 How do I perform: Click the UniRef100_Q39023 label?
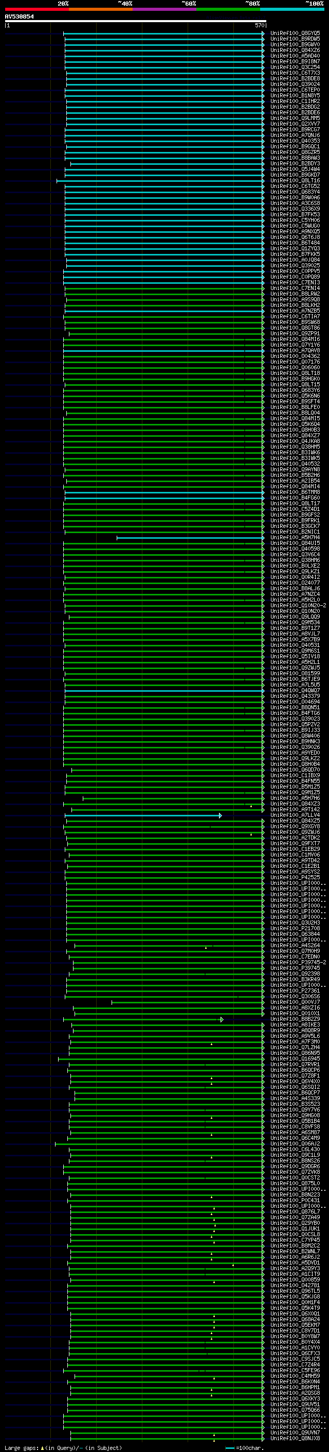[x=295, y=719]
